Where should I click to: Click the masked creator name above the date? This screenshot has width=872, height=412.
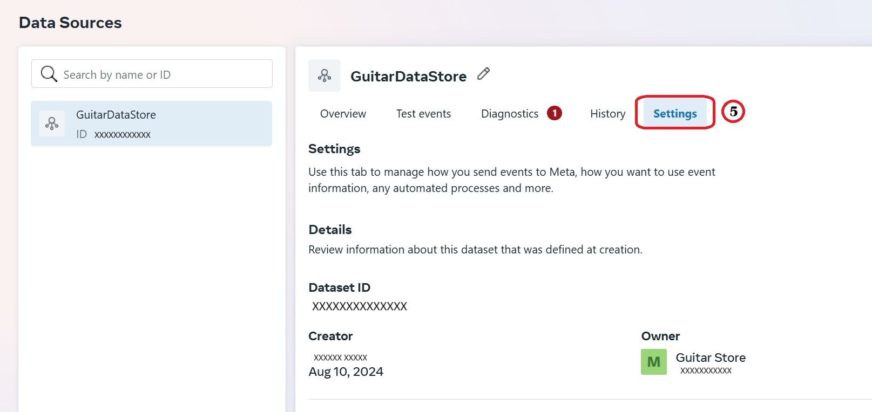coord(340,358)
